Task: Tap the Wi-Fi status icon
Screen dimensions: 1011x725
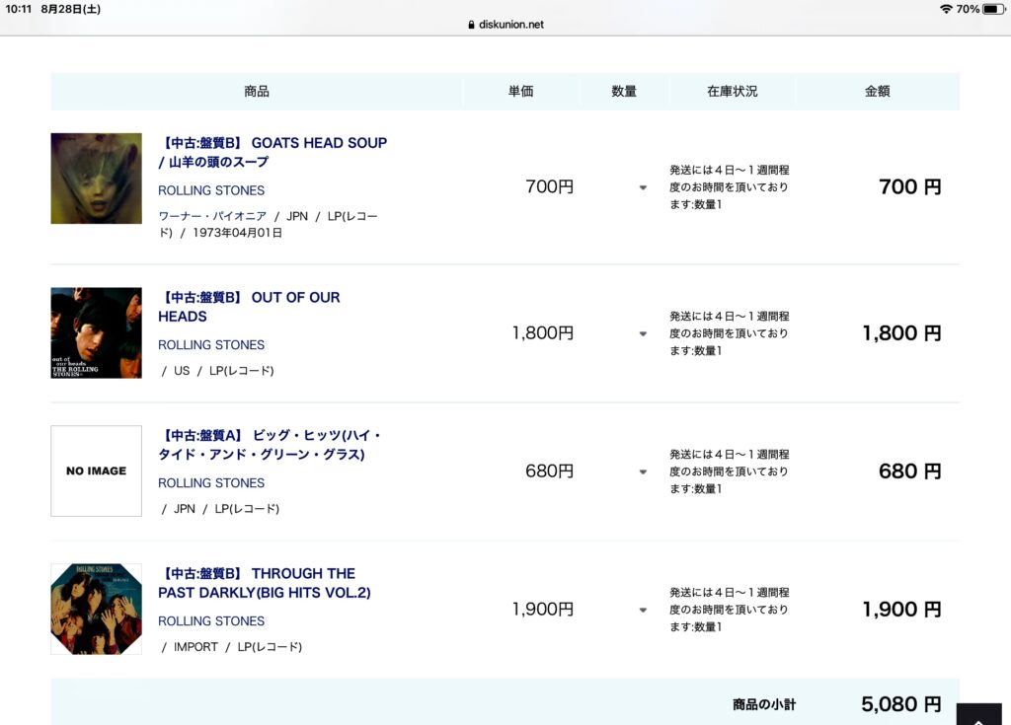Action: tap(946, 9)
